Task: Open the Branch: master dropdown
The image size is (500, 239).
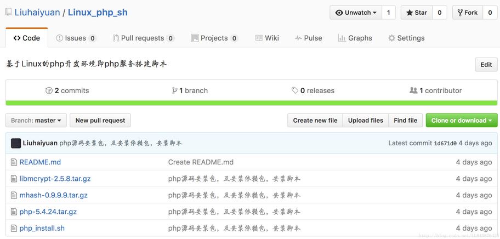Action: (x=36, y=121)
